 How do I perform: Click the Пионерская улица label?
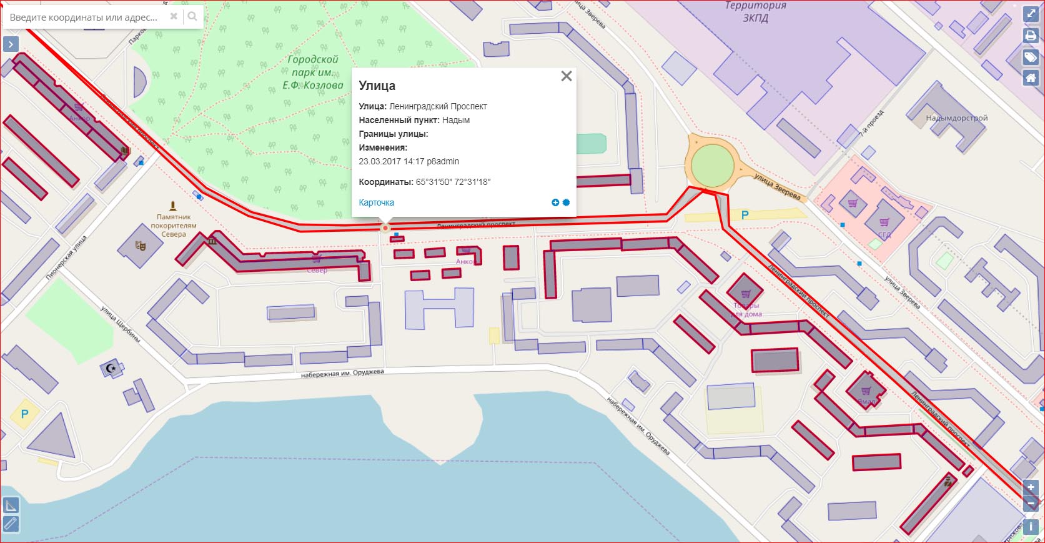[66, 257]
